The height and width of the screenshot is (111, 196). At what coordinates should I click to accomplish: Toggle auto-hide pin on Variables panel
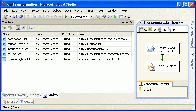[127, 22]
